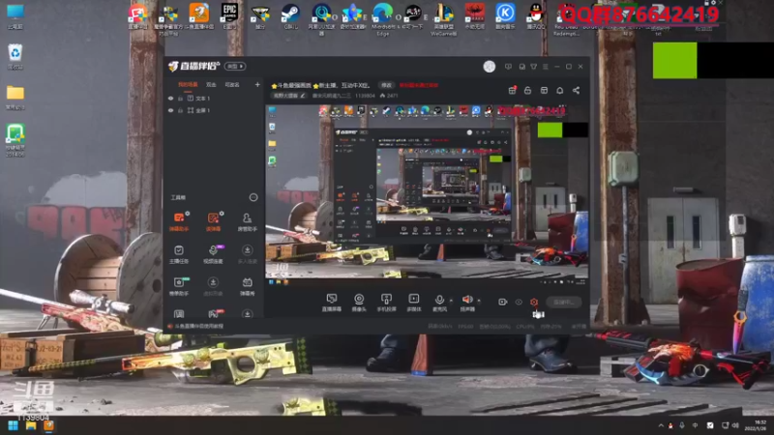Open the gift box icon with red badge
The image size is (774, 435).
click(x=512, y=90)
